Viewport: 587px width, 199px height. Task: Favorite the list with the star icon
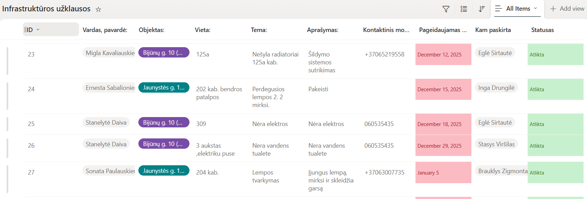98,9
